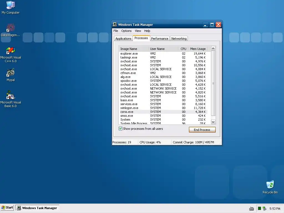Image resolution: width=284 pixels, height=213 pixels.
Task: Select the lsass.exe process
Action: pos(163,100)
